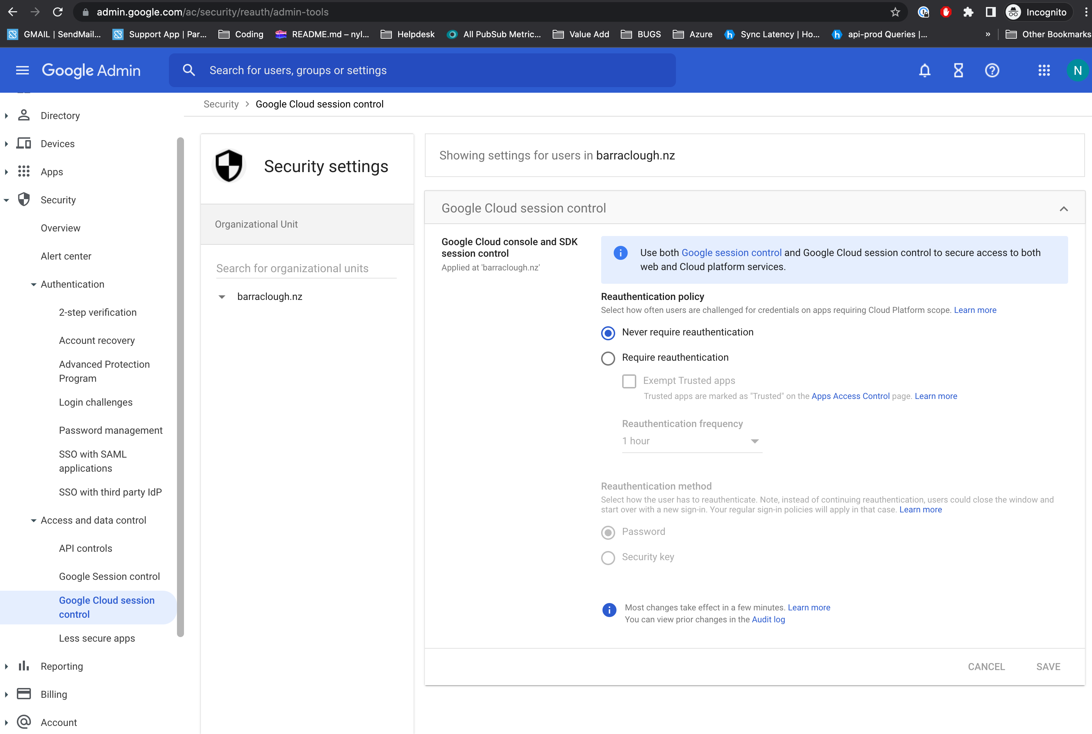Click the account avatar in the top right
The width and height of the screenshot is (1092, 734).
1078,70
